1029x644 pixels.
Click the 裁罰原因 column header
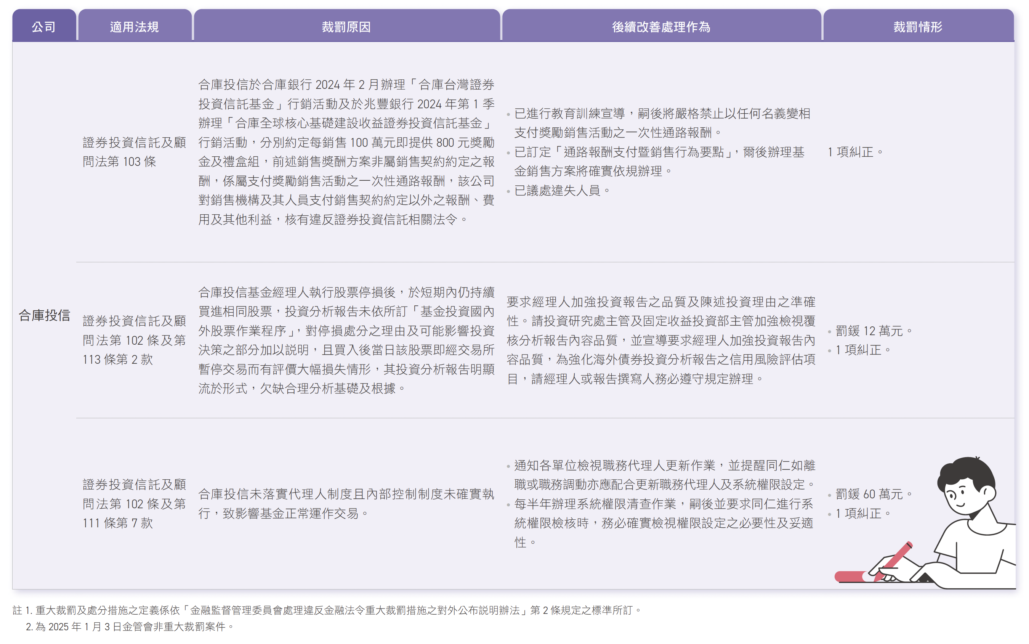[x=346, y=25]
